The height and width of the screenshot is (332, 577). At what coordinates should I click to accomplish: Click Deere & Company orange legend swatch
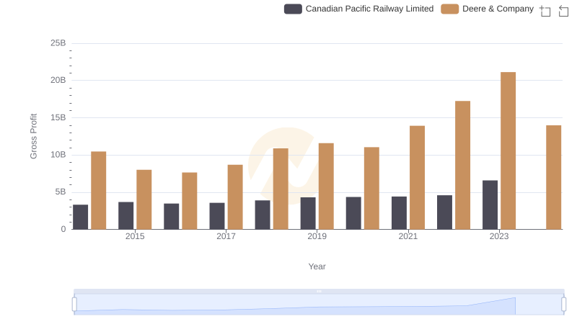(x=449, y=9)
